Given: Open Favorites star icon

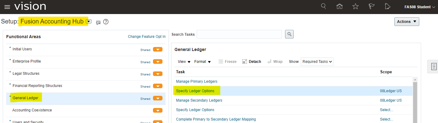Looking at the screenshot, I should pos(355,6).
